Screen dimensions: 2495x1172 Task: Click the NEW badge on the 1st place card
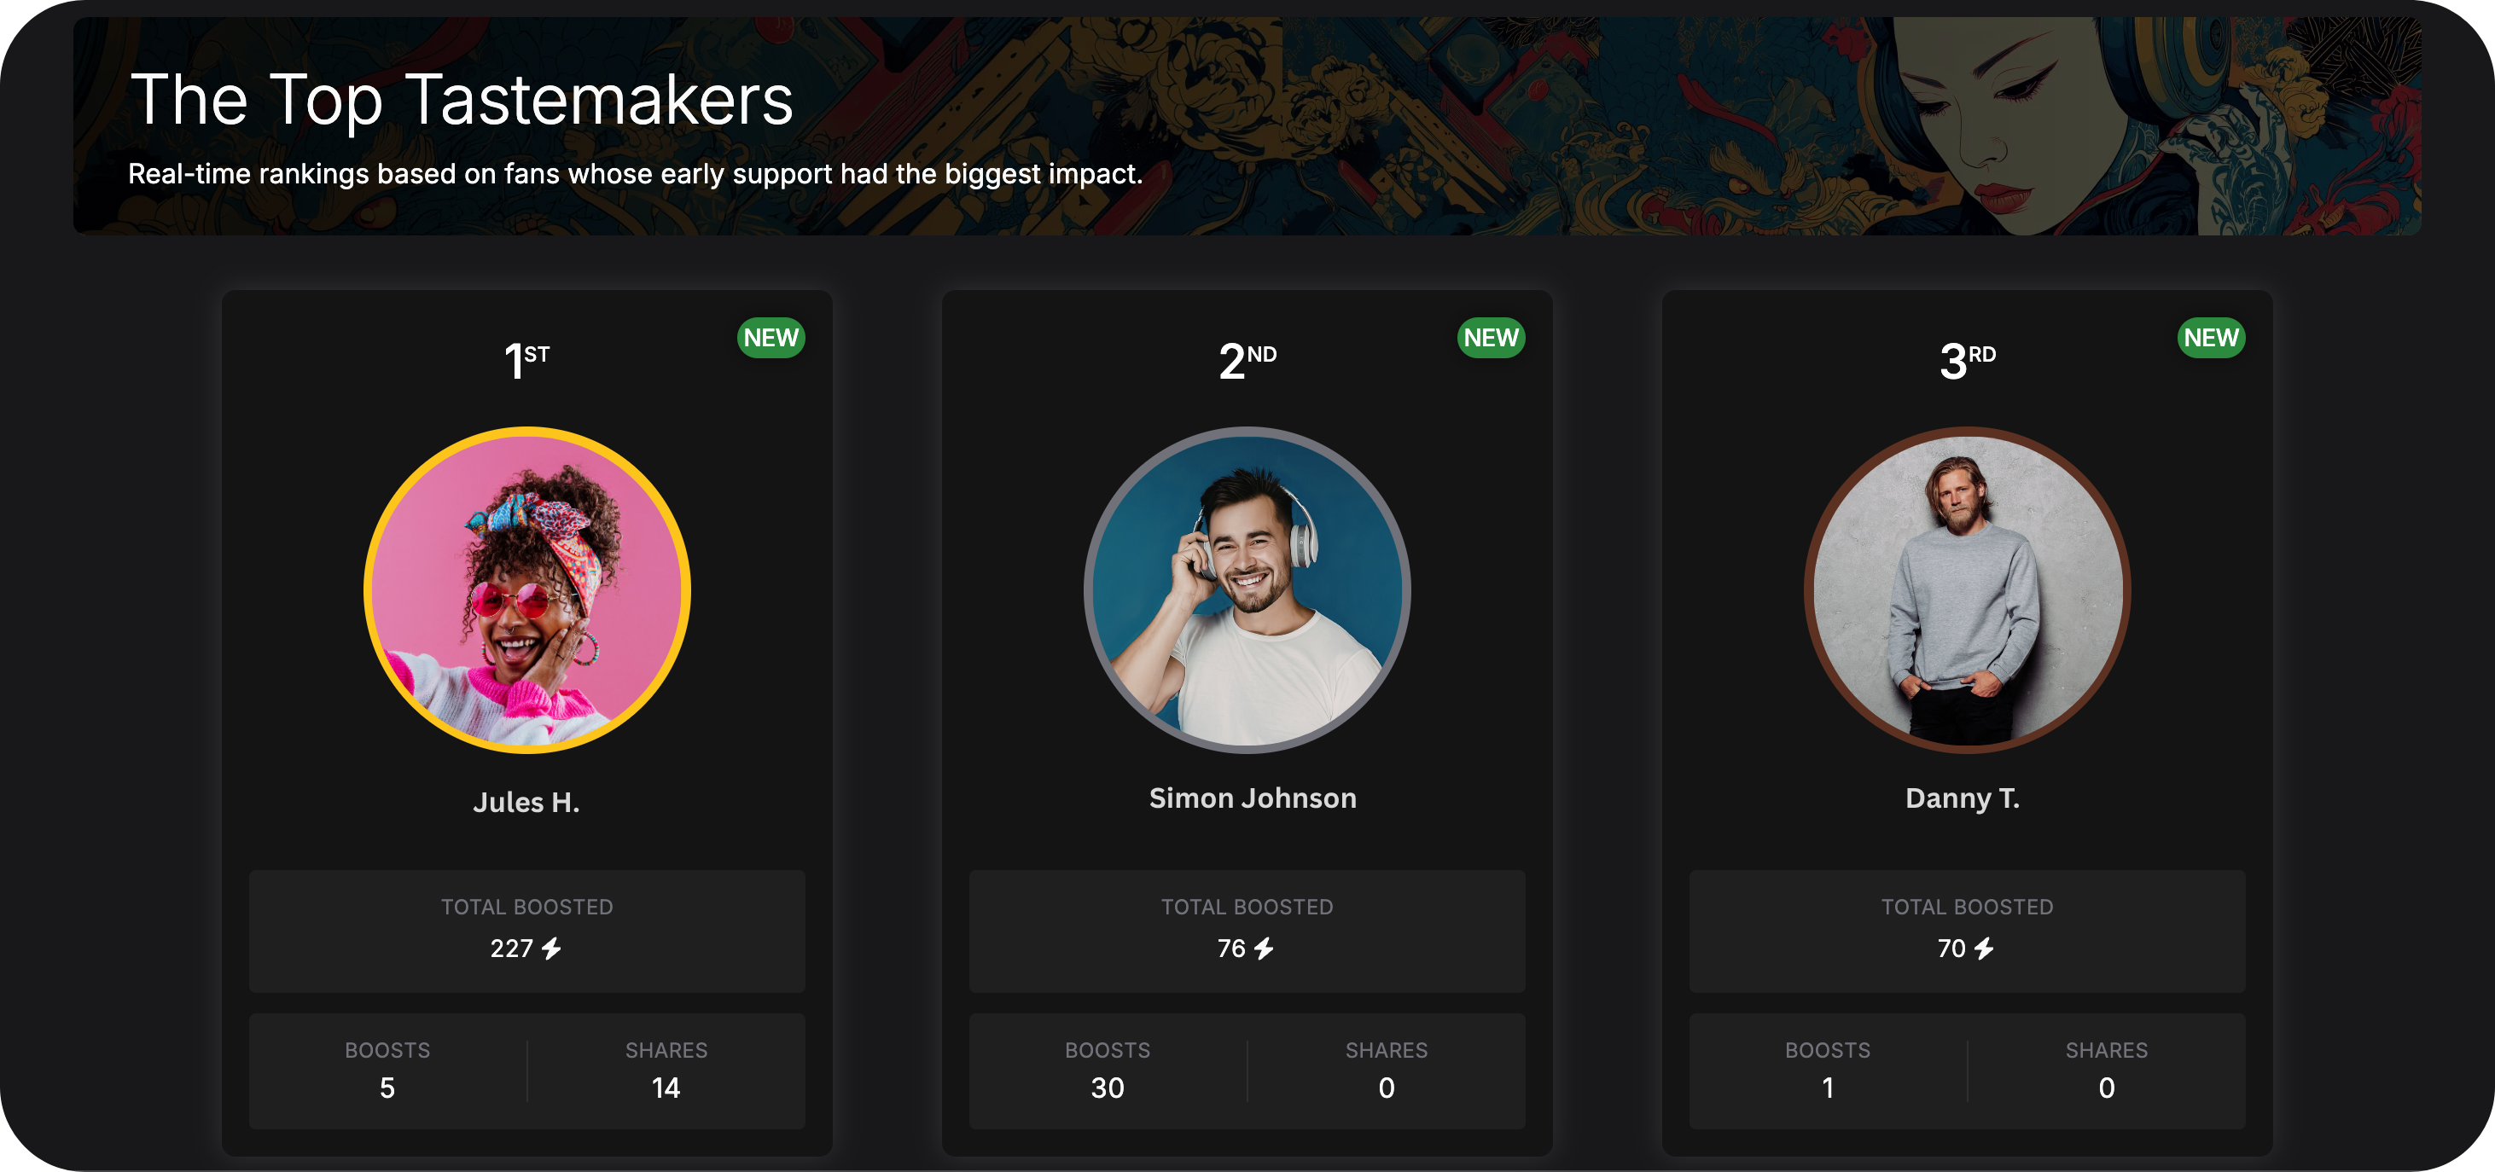point(771,338)
